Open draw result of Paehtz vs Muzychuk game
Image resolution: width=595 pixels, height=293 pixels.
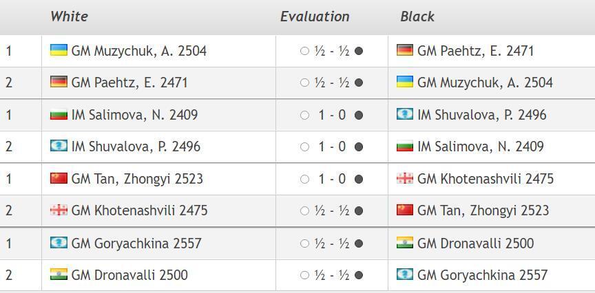pos(332,83)
